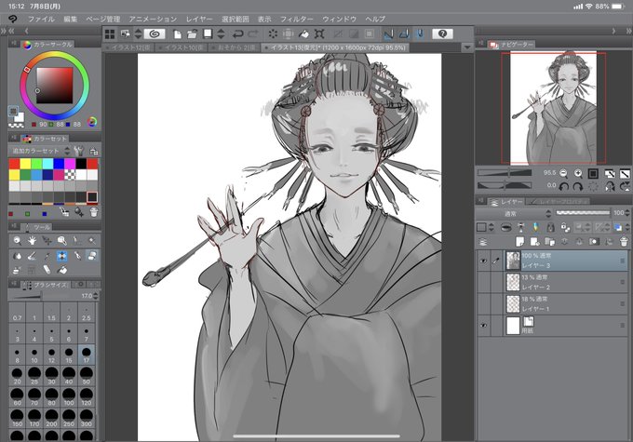The width and height of the screenshot is (633, 442).
Task: Click the grid layout icon at command bar start
Action: [110, 33]
